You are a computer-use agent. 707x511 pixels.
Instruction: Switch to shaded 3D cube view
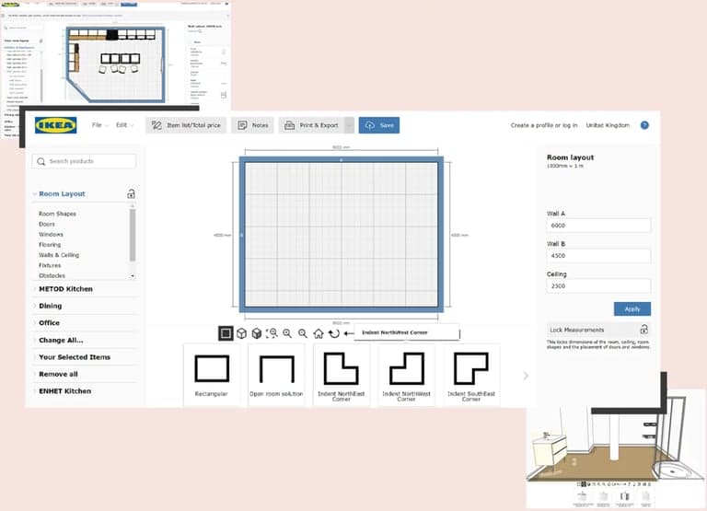pyautogui.click(x=257, y=333)
